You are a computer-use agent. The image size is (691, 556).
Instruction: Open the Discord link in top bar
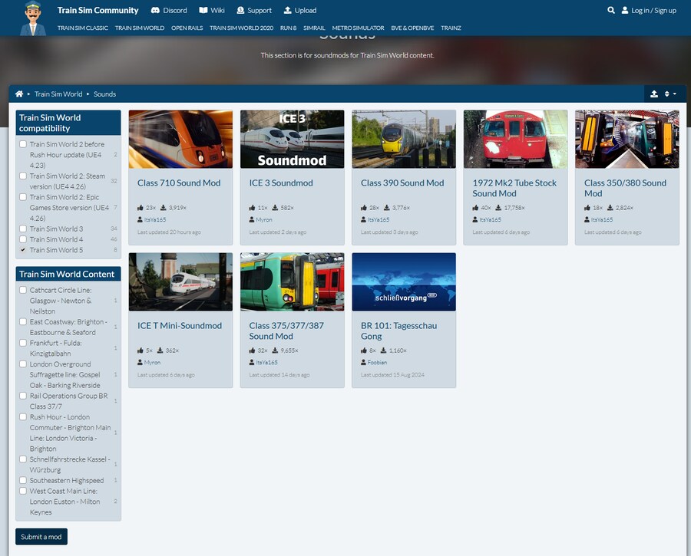click(169, 11)
